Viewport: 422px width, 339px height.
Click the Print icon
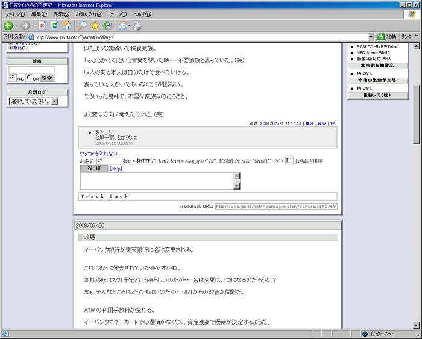[x=137, y=25]
